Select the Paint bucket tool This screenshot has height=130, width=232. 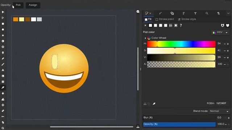(3, 93)
